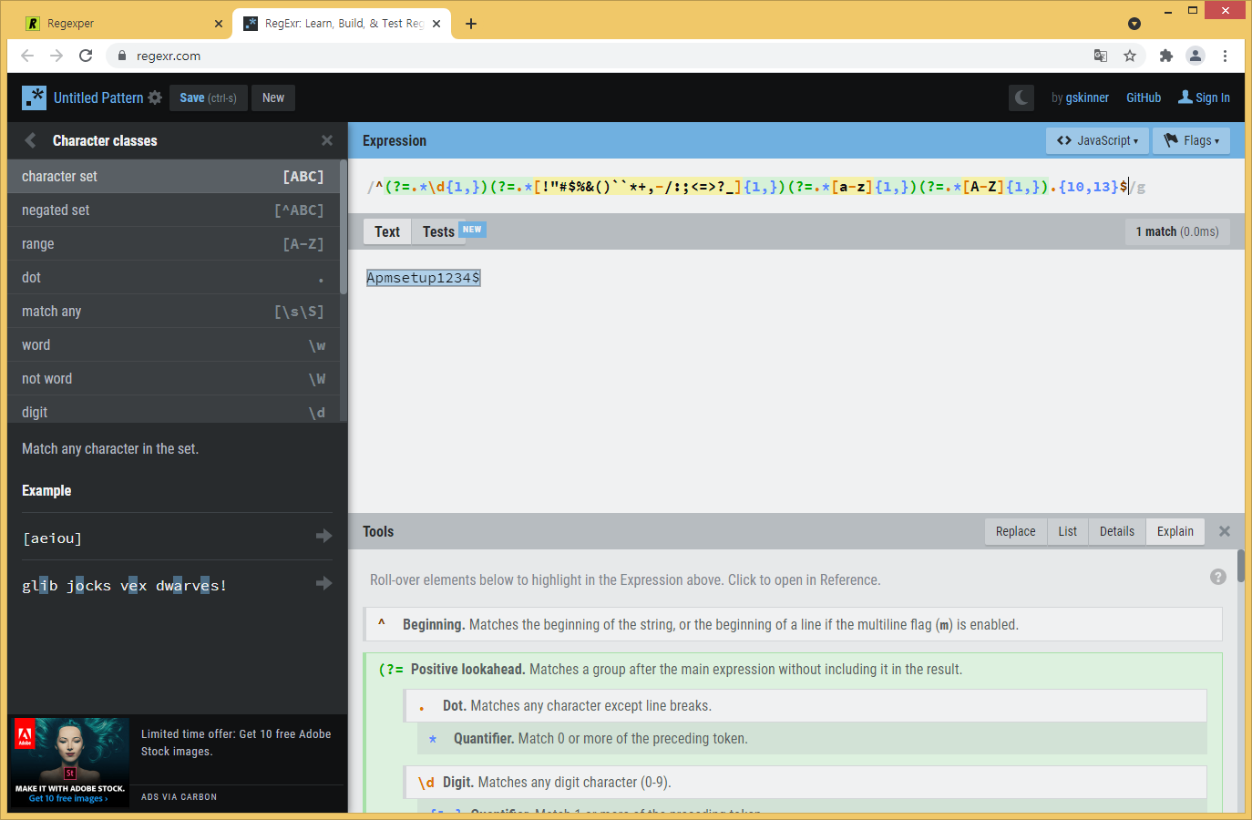Select dot reference item

(173, 277)
